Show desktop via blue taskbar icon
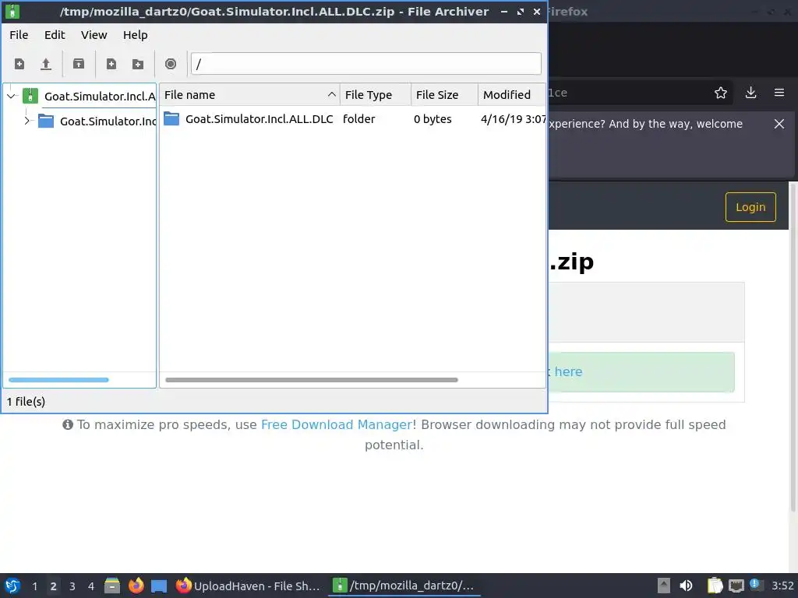 point(159,586)
